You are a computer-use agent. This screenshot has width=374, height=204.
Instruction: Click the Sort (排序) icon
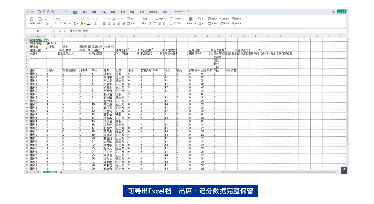coord(223,18)
